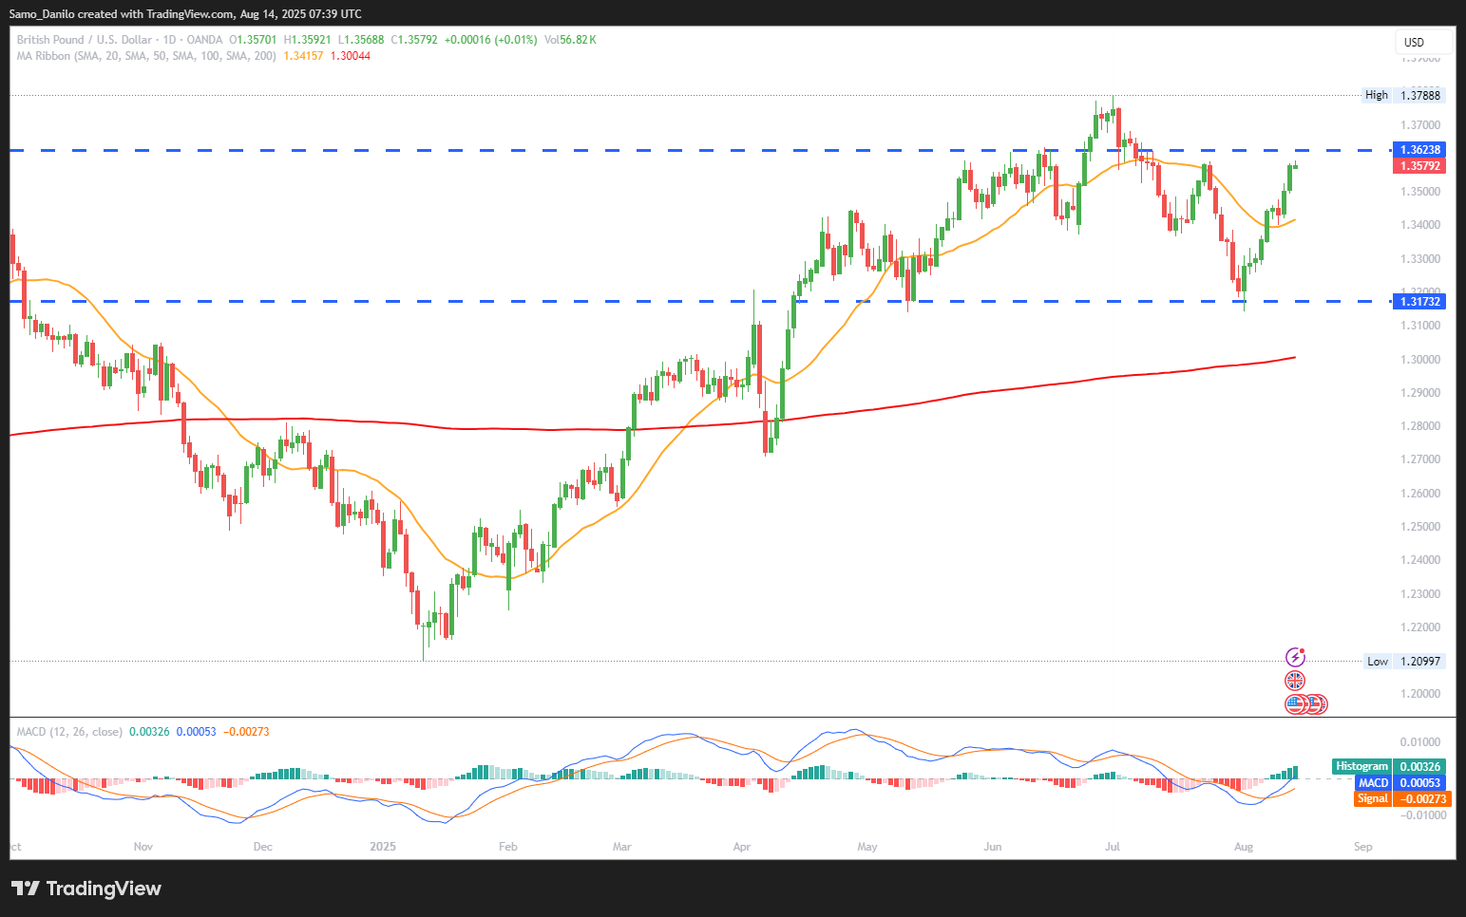Click the Vol 56.82 K reading
The width and height of the screenshot is (1466, 917).
tap(571, 40)
